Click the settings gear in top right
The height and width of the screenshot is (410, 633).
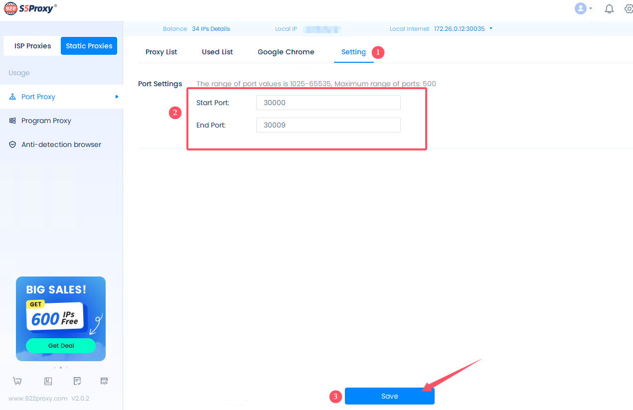(629, 8)
